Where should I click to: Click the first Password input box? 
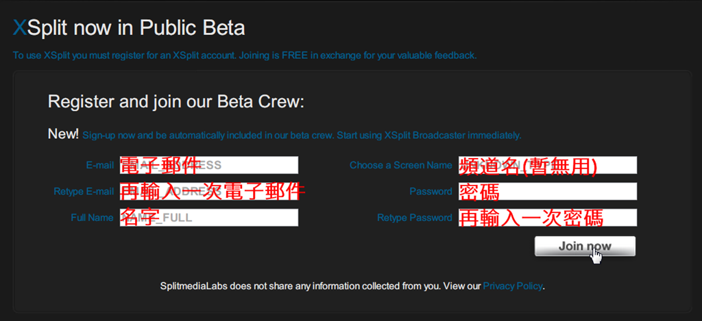click(547, 192)
